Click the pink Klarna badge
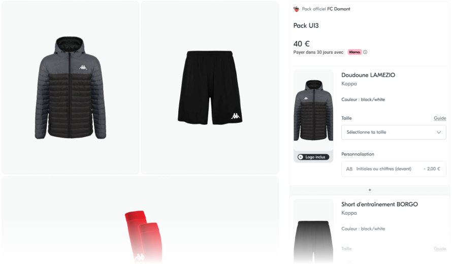 354,52
